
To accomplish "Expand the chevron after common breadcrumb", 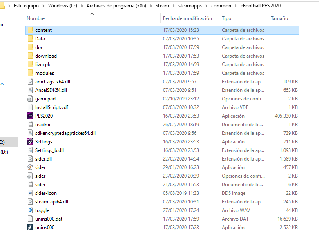I will pos(236,6).
